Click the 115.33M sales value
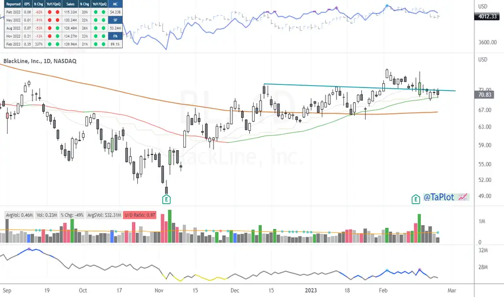504x297 pixels. click(70, 12)
